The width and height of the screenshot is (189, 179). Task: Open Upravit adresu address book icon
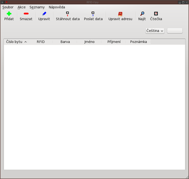[120, 14]
